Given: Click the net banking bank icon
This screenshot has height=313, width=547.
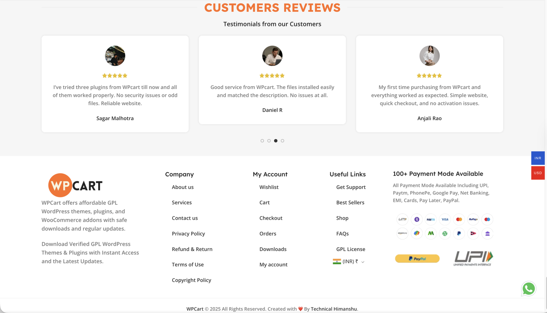Looking at the screenshot, I should (488, 234).
